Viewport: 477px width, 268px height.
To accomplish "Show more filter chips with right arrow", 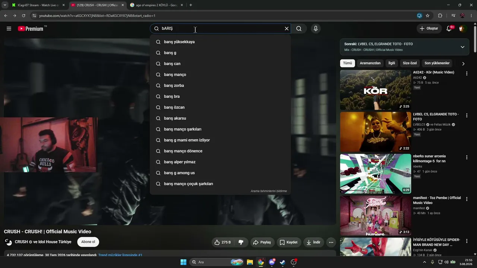I will [463, 64].
